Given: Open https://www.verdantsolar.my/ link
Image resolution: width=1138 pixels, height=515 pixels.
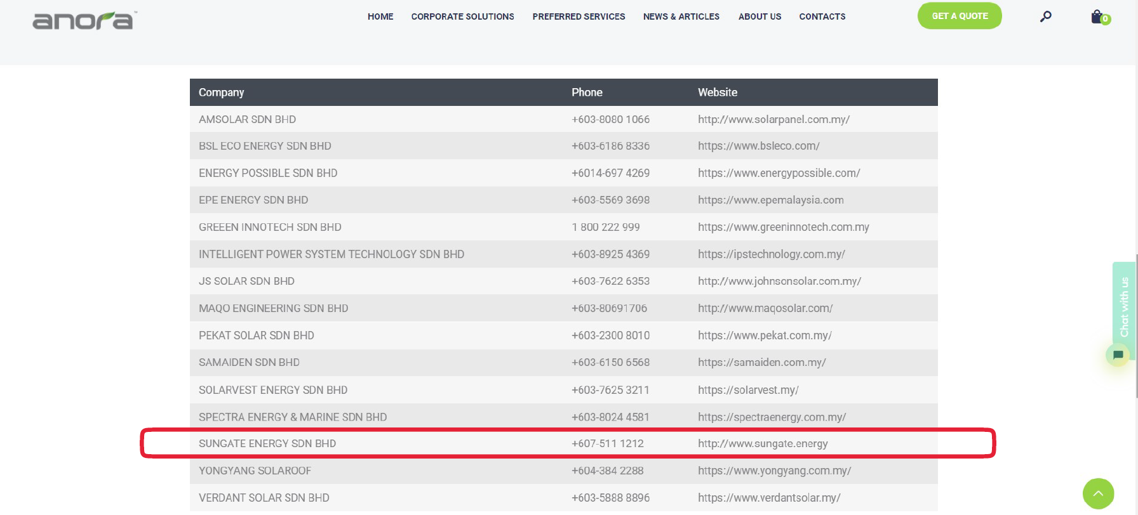Looking at the screenshot, I should [x=769, y=498].
